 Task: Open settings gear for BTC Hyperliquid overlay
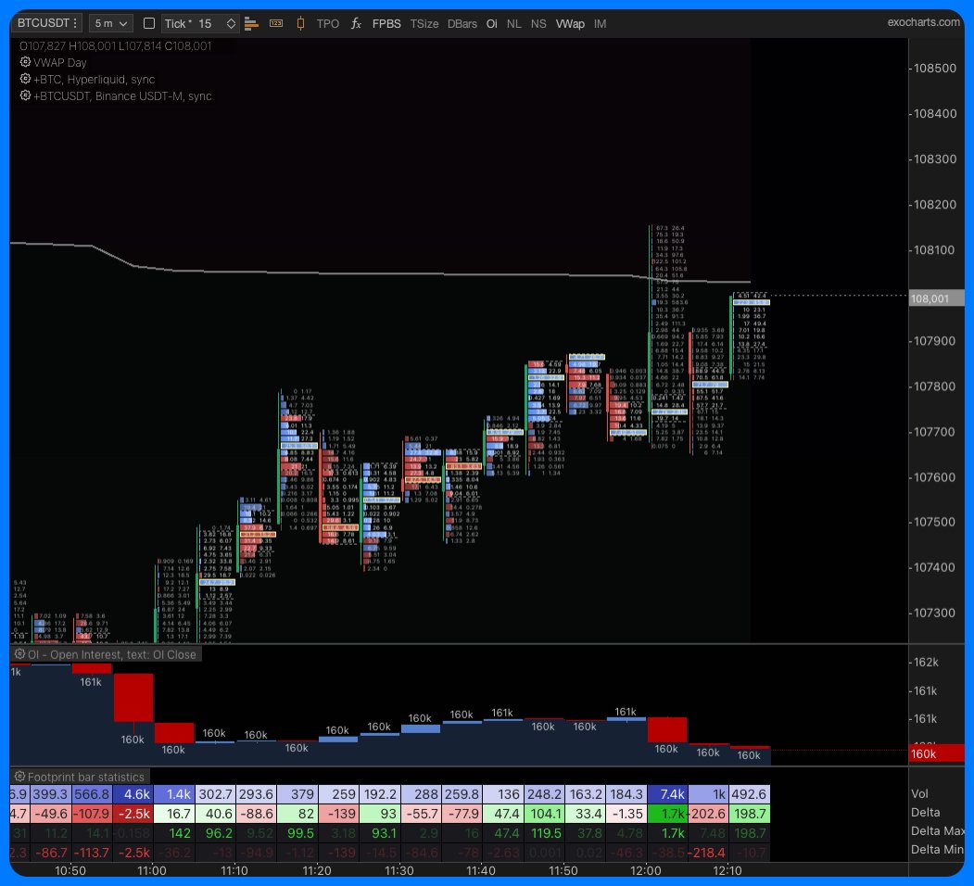(x=26, y=79)
